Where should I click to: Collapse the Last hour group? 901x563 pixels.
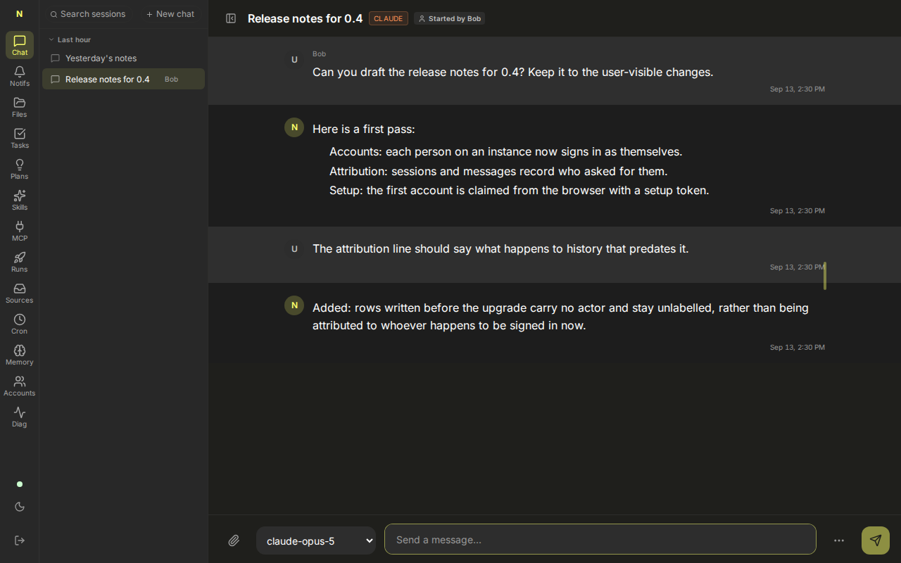click(x=70, y=40)
